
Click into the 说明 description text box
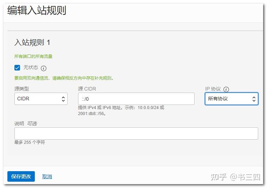pyautogui.click(x=136, y=133)
